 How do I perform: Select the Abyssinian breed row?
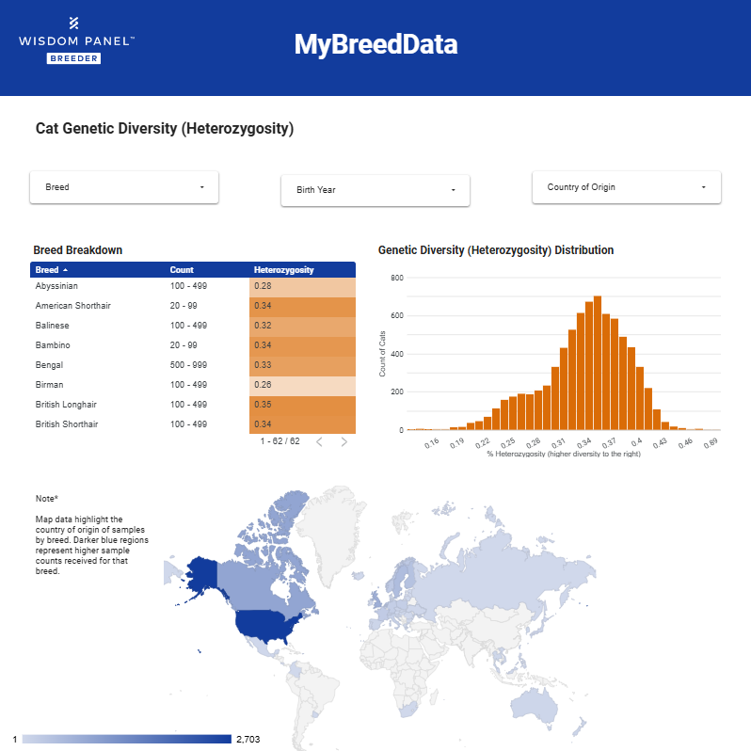193,286
